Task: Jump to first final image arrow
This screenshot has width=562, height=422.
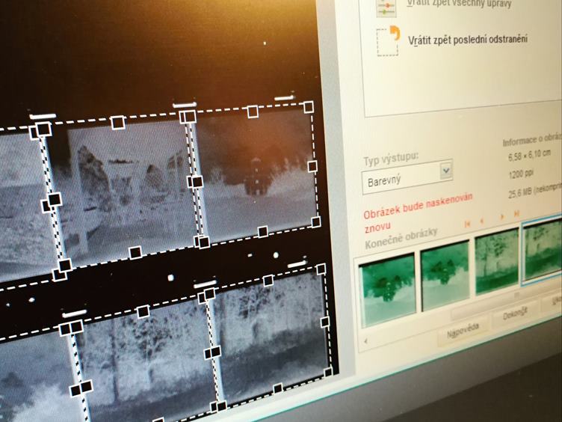Action: pyautogui.click(x=467, y=224)
